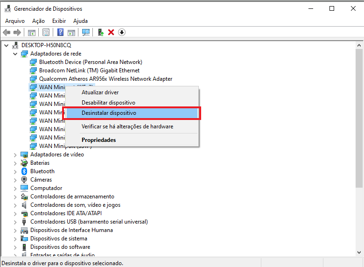
Task: Click the scrollbar up arrow
Action: pos(359,45)
